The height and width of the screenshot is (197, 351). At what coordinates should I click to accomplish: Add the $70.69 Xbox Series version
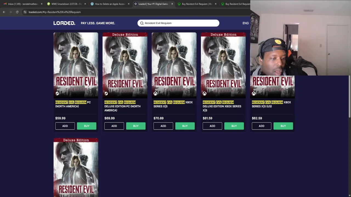click(163, 126)
